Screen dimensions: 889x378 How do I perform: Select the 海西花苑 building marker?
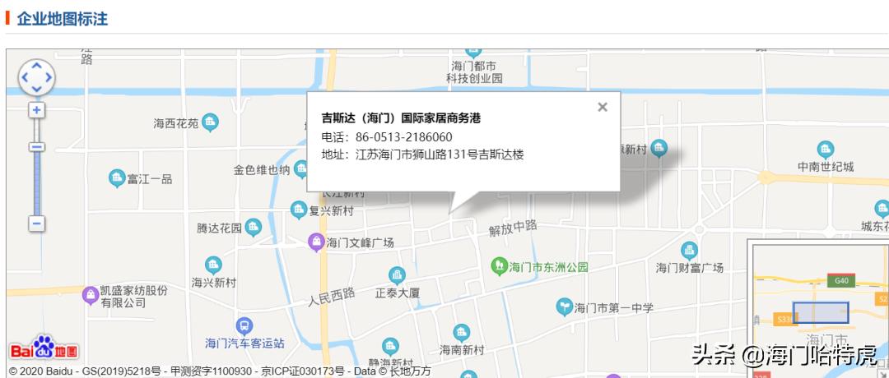click(211, 122)
